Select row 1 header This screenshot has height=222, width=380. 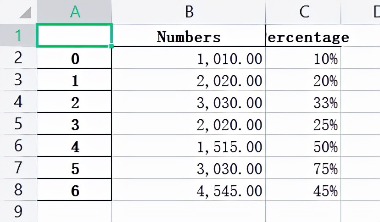tap(18, 35)
